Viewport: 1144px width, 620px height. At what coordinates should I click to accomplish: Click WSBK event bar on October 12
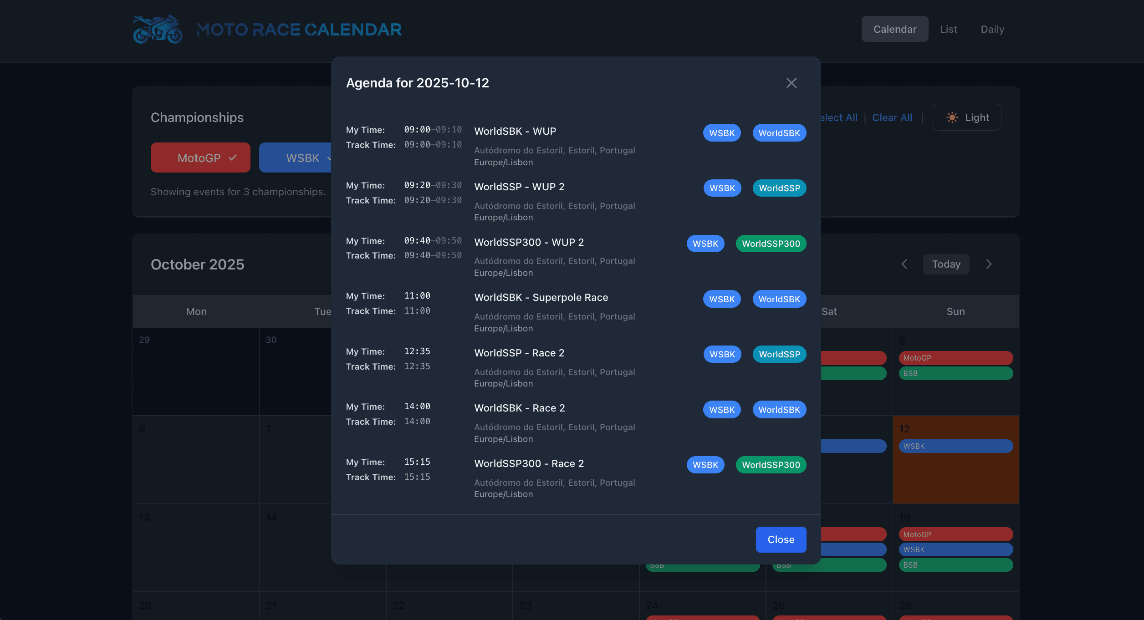pyautogui.click(x=955, y=446)
